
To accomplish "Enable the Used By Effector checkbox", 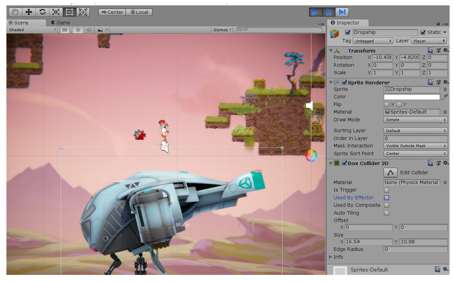I will [x=386, y=198].
